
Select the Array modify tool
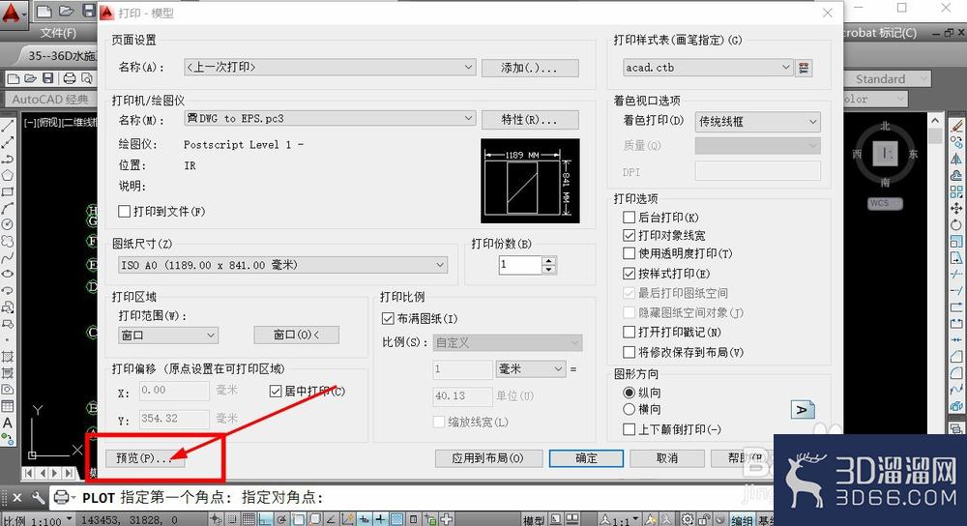956,191
